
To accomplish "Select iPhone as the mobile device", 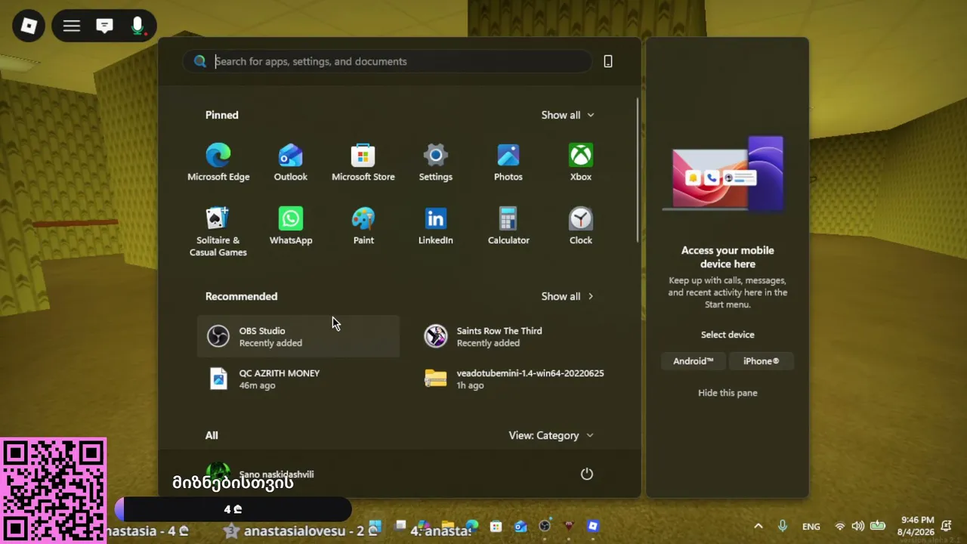I will click(x=761, y=361).
